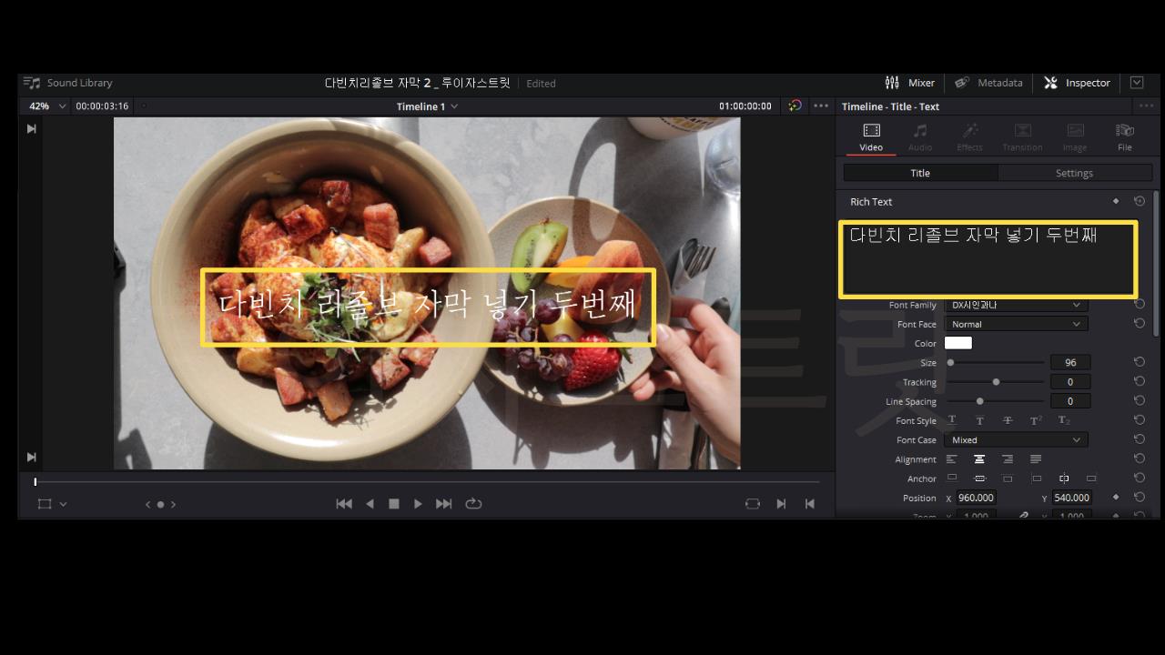The image size is (1165, 655).
Task: Click the Position X value field
Action: click(x=976, y=498)
